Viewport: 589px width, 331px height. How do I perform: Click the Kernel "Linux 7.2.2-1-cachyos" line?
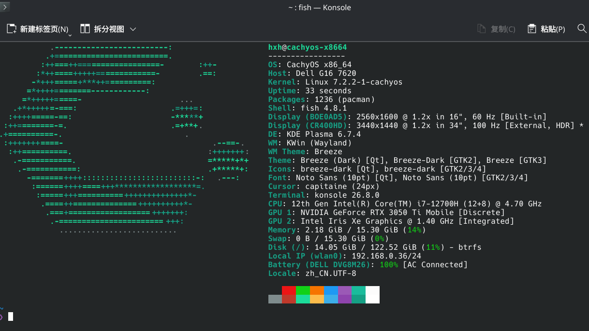coord(336,82)
